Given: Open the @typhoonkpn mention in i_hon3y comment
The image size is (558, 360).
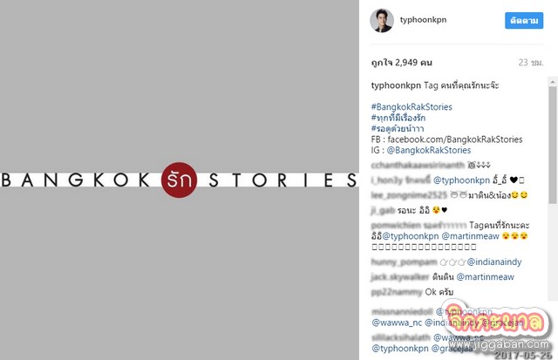Looking at the screenshot, I should 461,180.
